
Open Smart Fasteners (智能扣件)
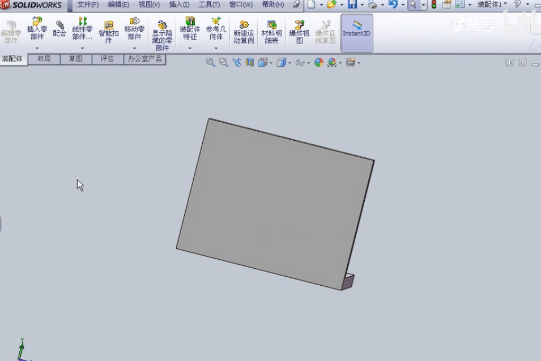pyautogui.click(x=108, y=32)
